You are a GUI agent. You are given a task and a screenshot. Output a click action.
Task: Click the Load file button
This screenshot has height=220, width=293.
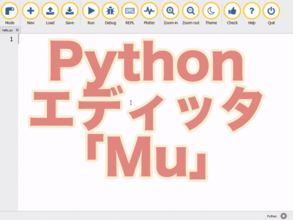(x=50, y=13)
